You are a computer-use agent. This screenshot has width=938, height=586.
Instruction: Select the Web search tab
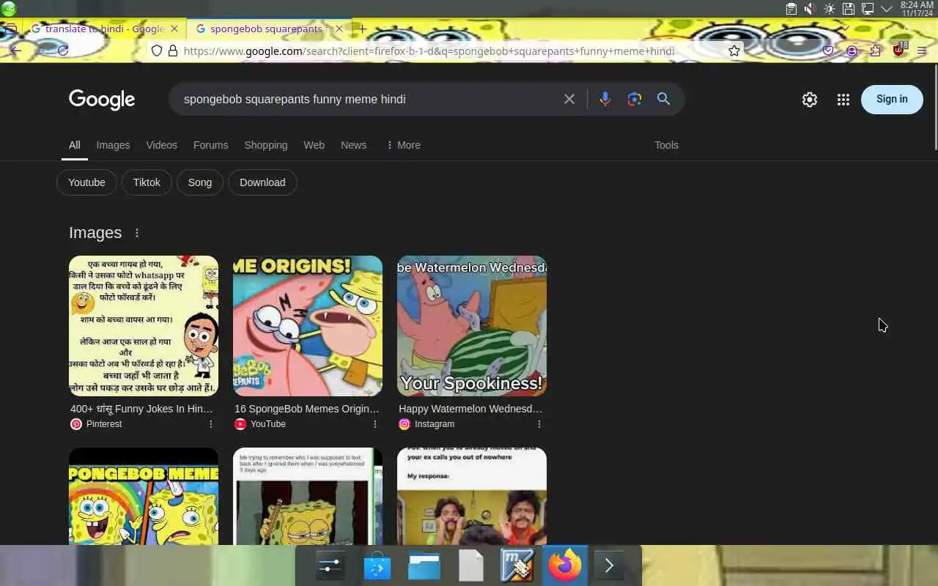pyautogui.click(x=314, y=145)
